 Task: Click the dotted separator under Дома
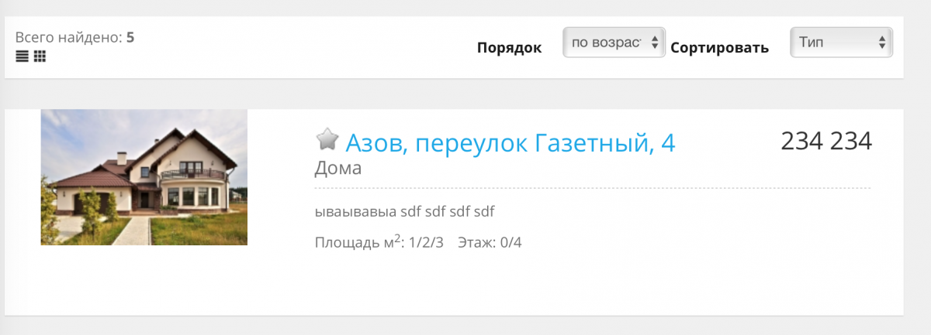point(593,188)
